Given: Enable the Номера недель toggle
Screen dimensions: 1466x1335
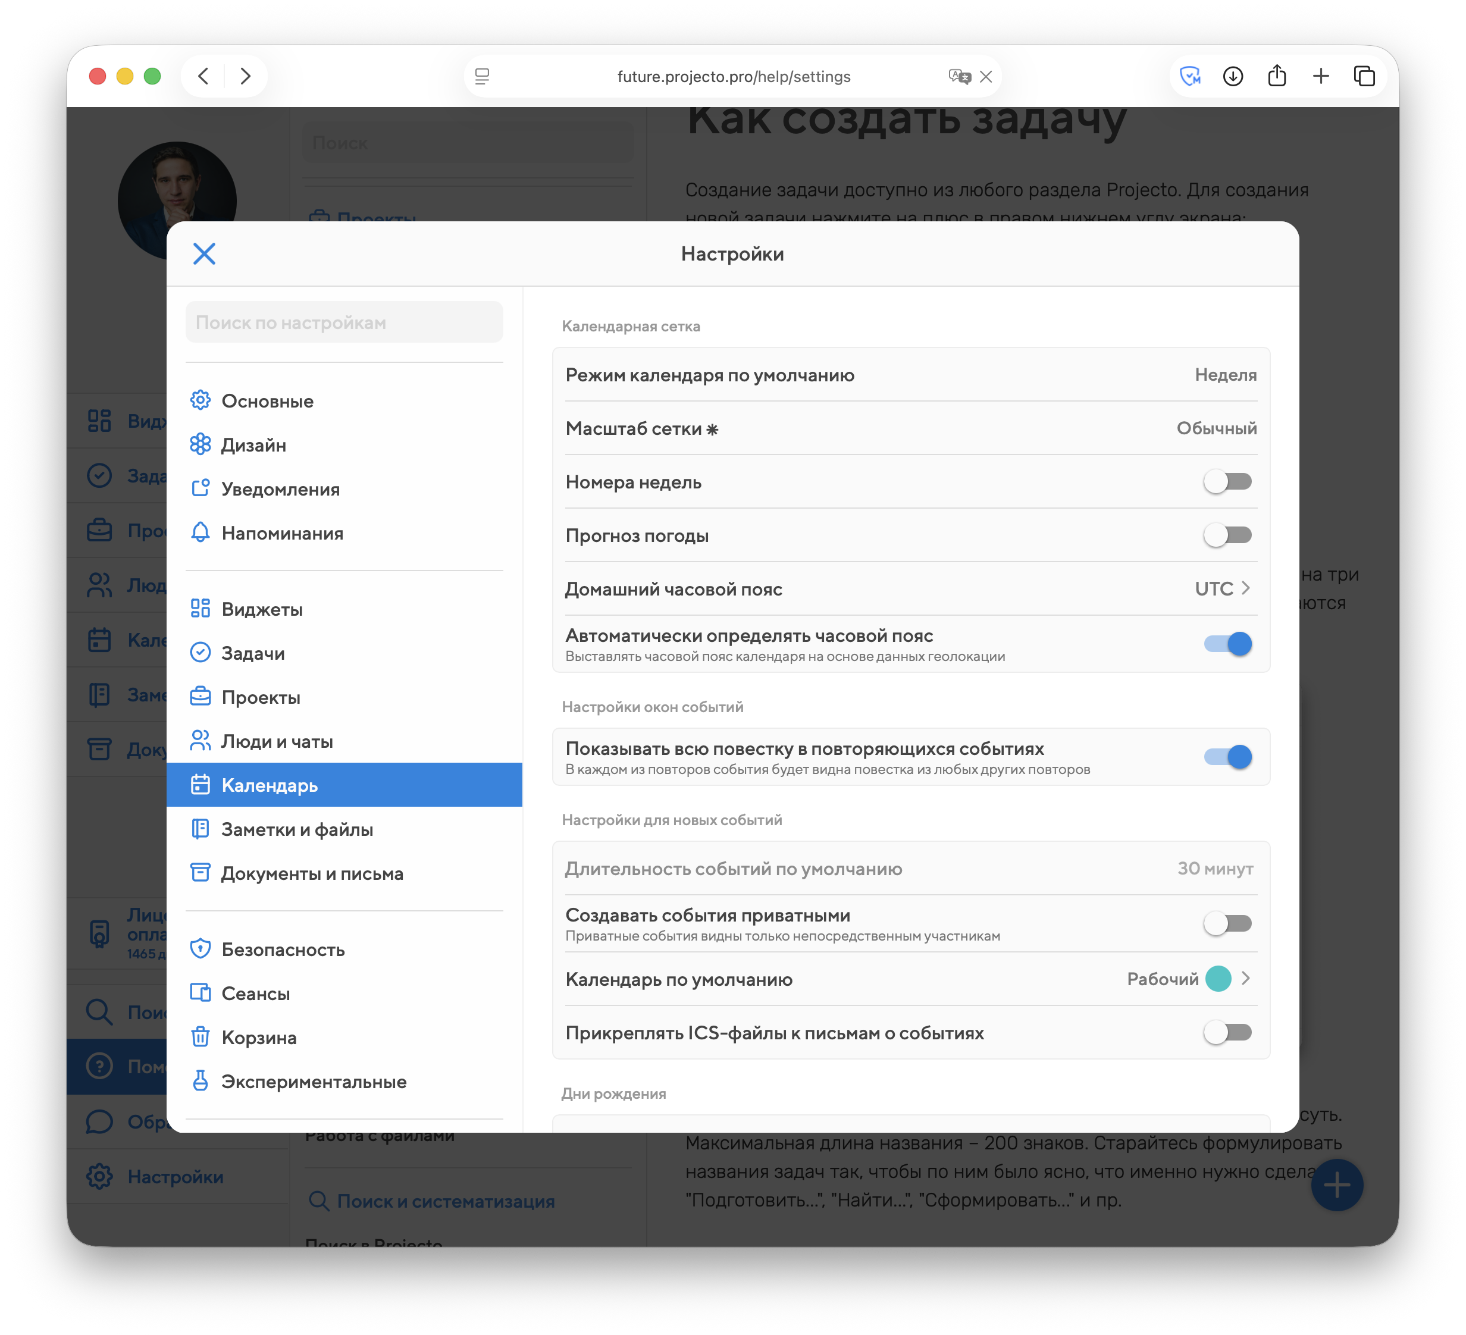Looking at the screenshot, I should click(x=1227, y=481).
